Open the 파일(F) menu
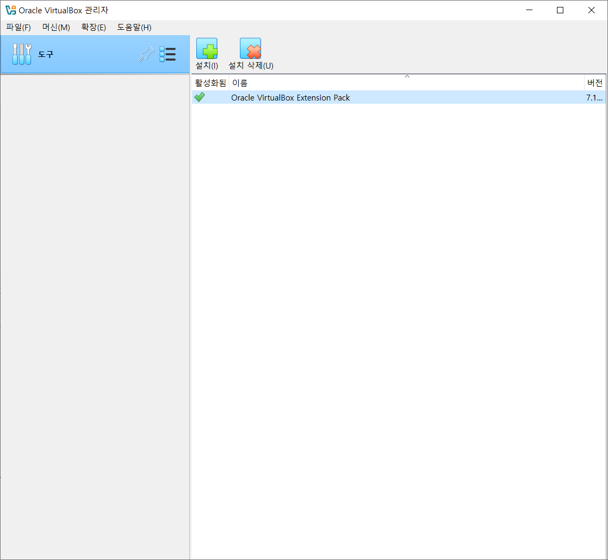Screen dimensions: 608x560 click(x=18, y=27)
